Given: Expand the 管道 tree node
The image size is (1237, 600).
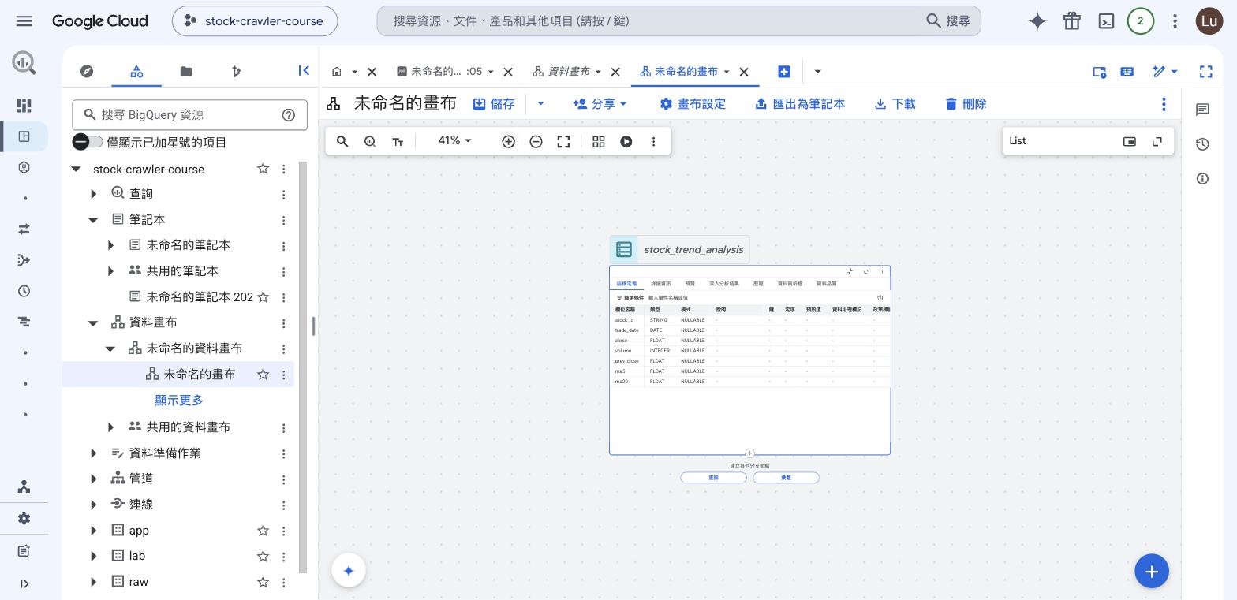Looking at the screenshot, I should coord(94,479).
